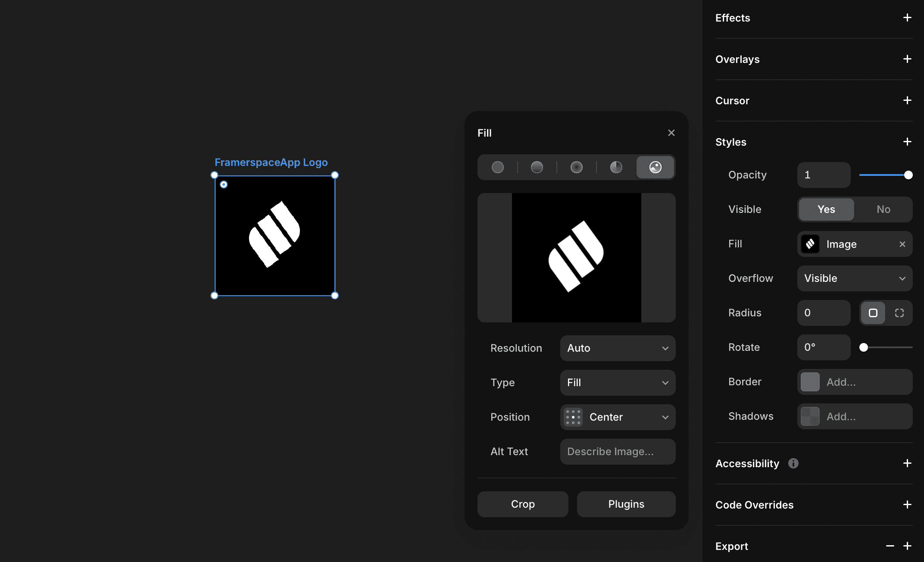Open the Overflow dropdown set to Visible
924x562 pixels.
[855, 278]
